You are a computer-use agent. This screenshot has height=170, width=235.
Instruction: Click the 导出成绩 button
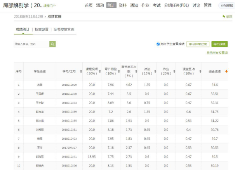tap(220, 44)
